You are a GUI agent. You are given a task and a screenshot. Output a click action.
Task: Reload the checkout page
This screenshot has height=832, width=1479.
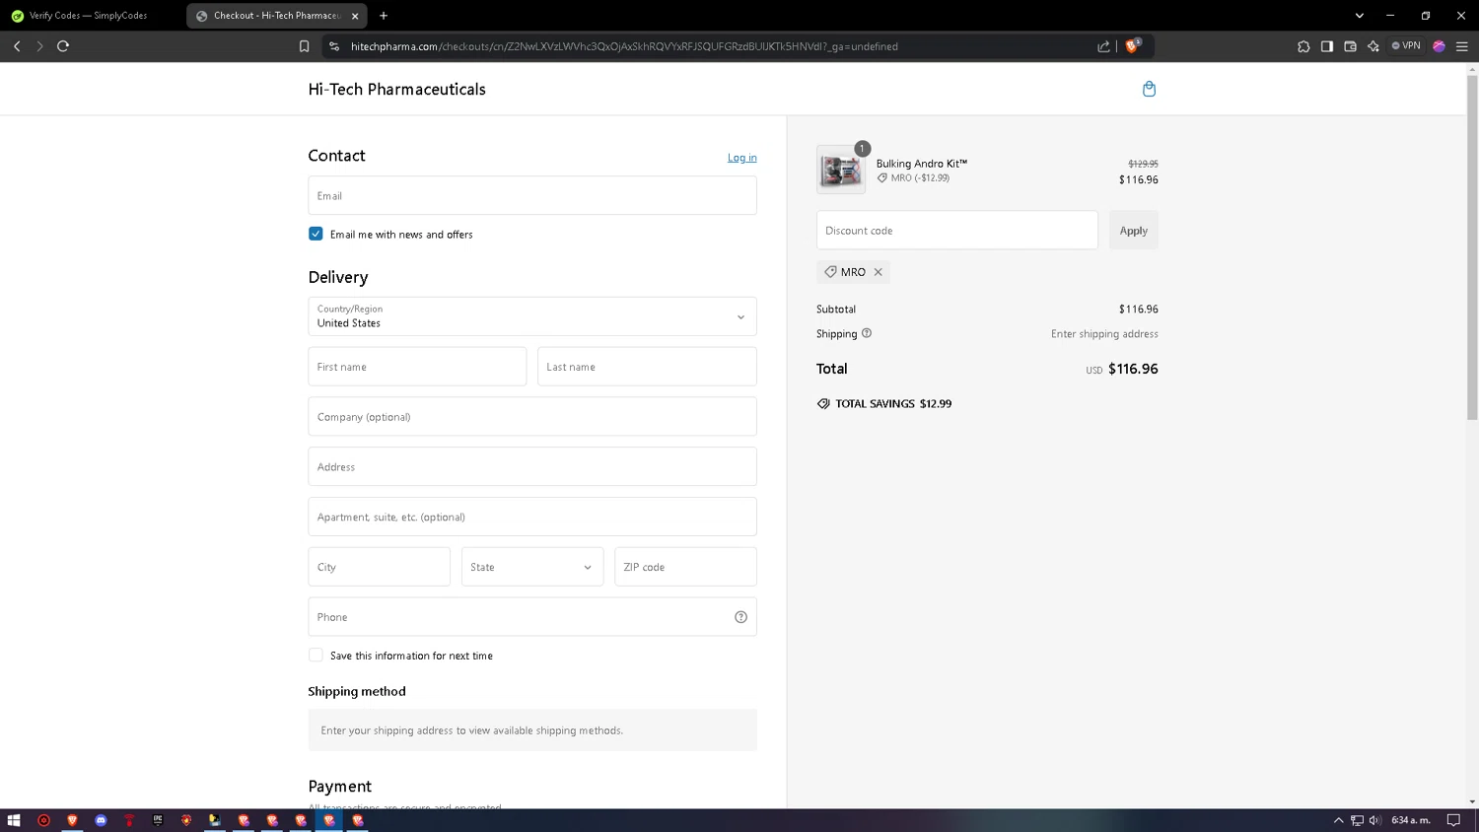click(x=63, y=46)
